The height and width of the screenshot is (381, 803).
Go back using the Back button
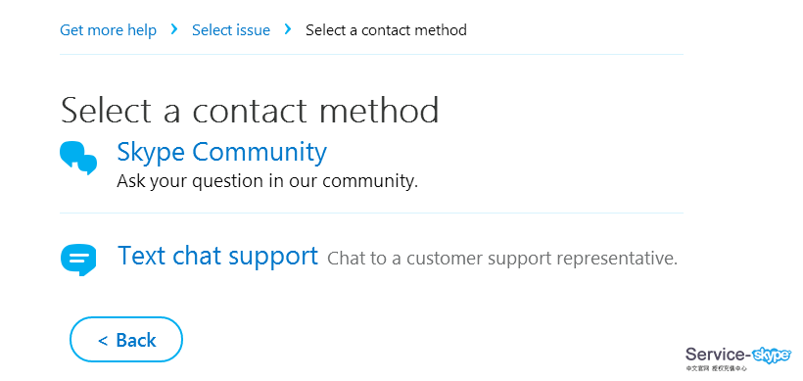(x=126, y=340)
